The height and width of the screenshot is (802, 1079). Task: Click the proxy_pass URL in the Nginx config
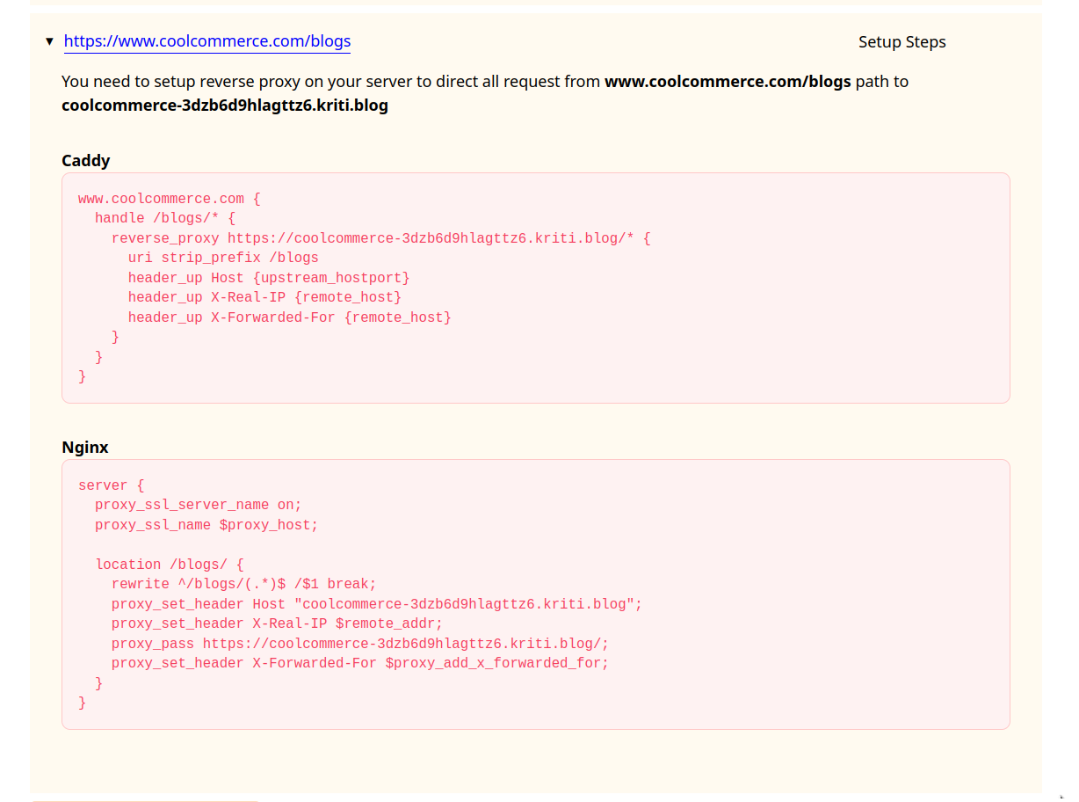404,643
